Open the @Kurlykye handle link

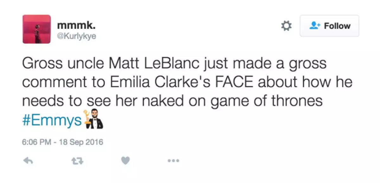click(x=76, y=36)
